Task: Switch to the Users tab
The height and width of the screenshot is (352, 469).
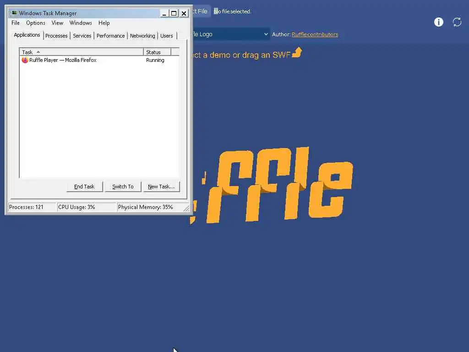Action: click(x=167, y=36)
